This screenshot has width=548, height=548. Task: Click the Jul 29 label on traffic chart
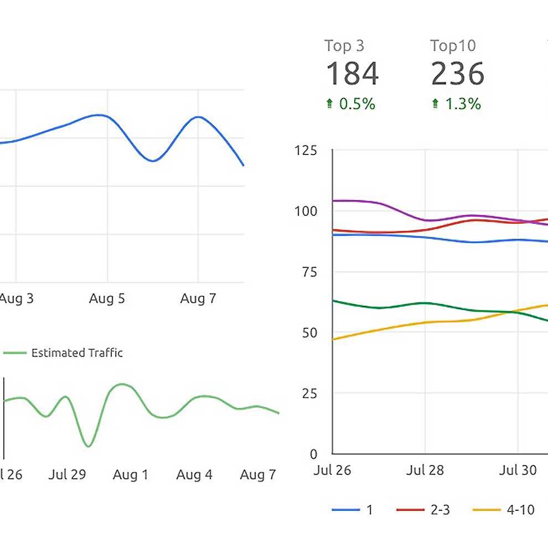67,475
